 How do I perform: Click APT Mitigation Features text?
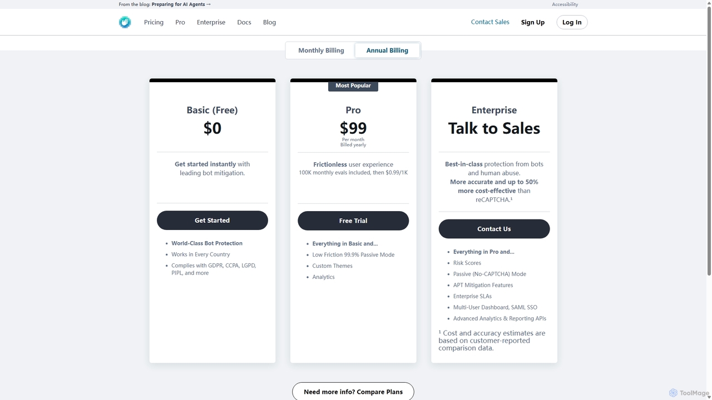point(483,285)
